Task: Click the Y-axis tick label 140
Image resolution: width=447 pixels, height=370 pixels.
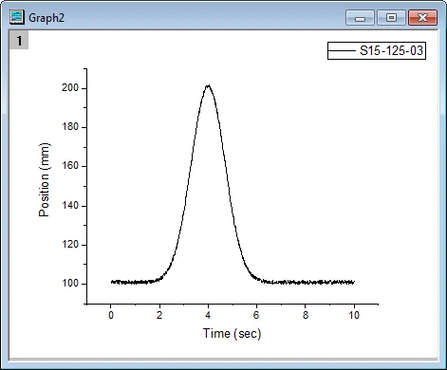Action: tap(70, 206)
